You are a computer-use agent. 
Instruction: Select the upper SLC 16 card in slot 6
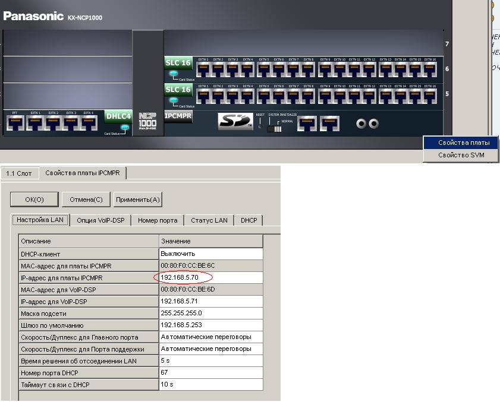[178, 63]
